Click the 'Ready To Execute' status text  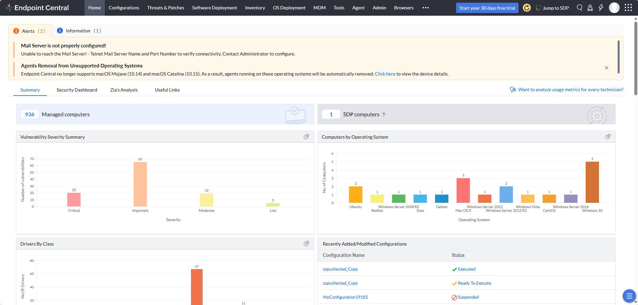pos(474,283)
